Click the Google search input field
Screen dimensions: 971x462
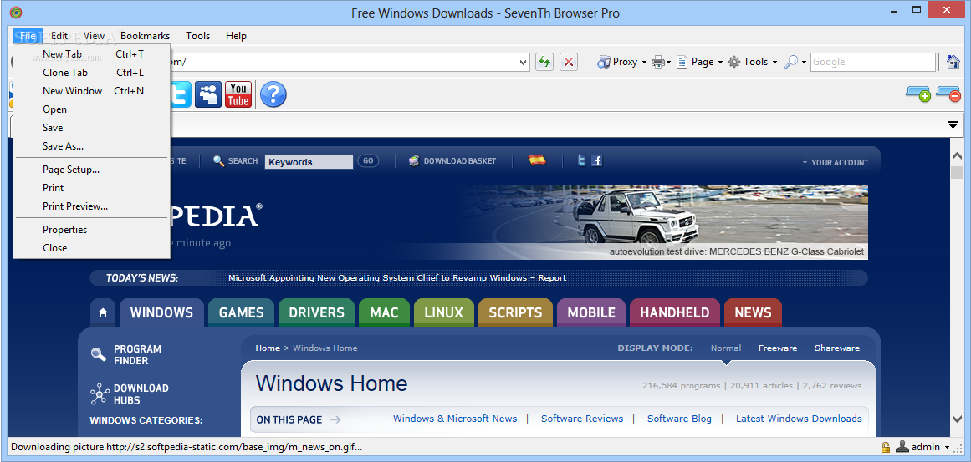[872, 62]
